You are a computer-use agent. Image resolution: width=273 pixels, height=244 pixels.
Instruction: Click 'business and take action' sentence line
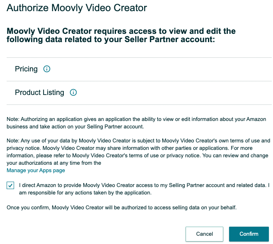pos(75,127)
